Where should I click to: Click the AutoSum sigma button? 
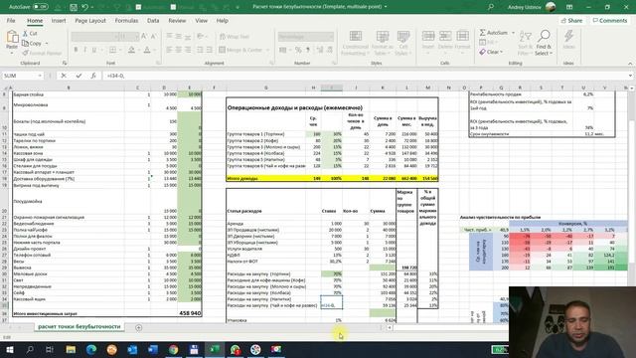[x=493, y=33]
